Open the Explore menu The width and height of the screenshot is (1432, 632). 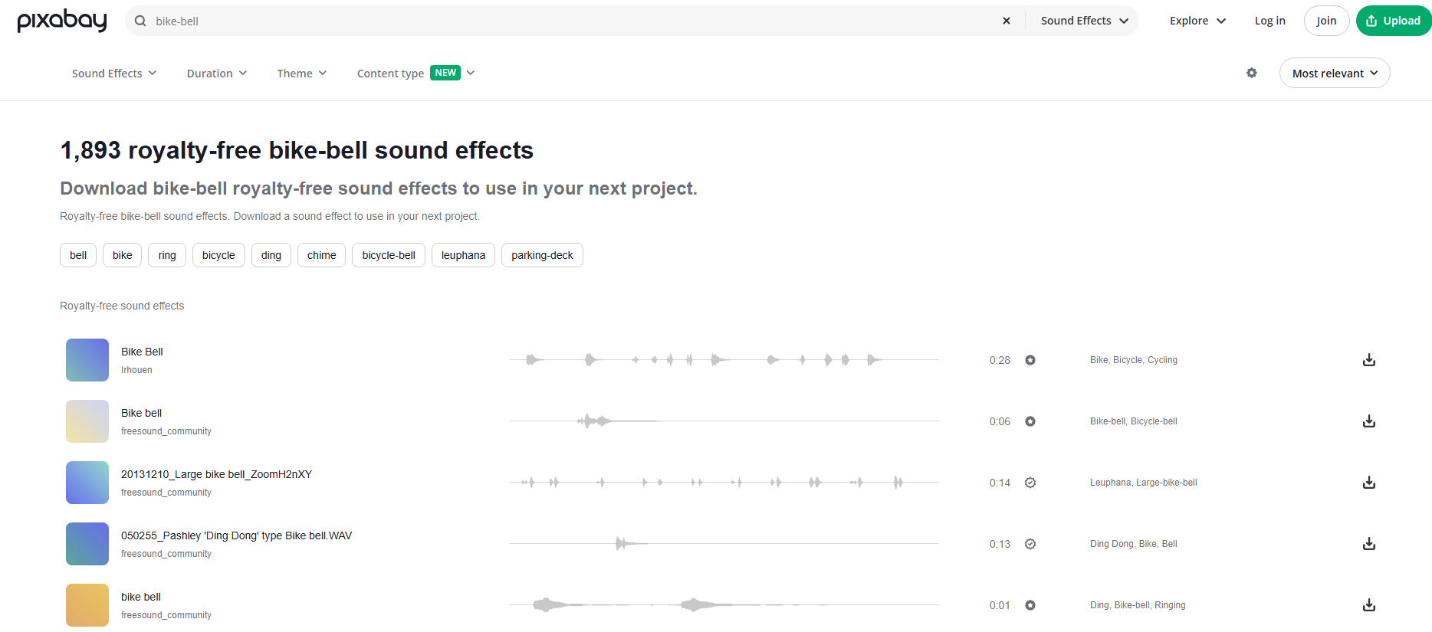(x=1197, y=21)
